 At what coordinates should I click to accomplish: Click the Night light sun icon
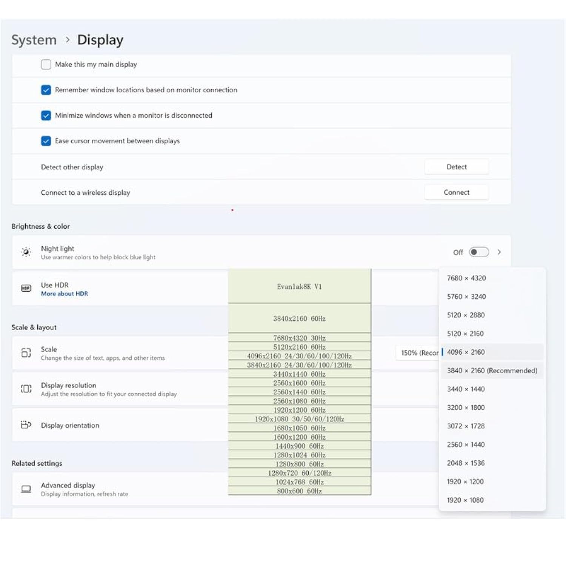click(x=26, y=252)
